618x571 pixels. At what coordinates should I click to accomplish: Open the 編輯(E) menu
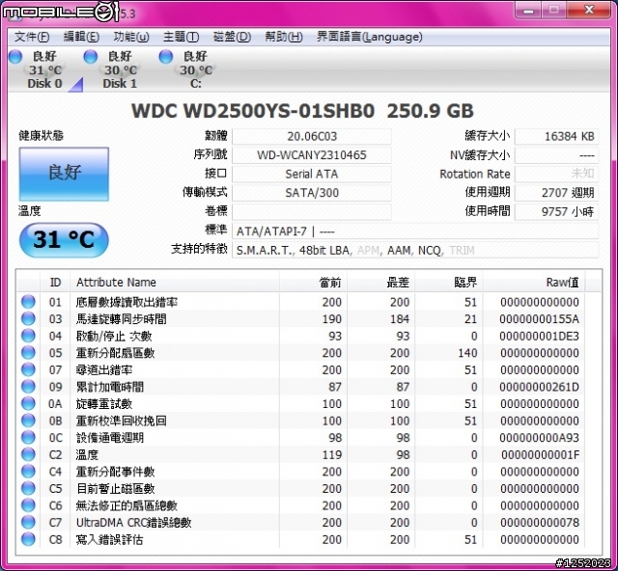tap(81, 37)
